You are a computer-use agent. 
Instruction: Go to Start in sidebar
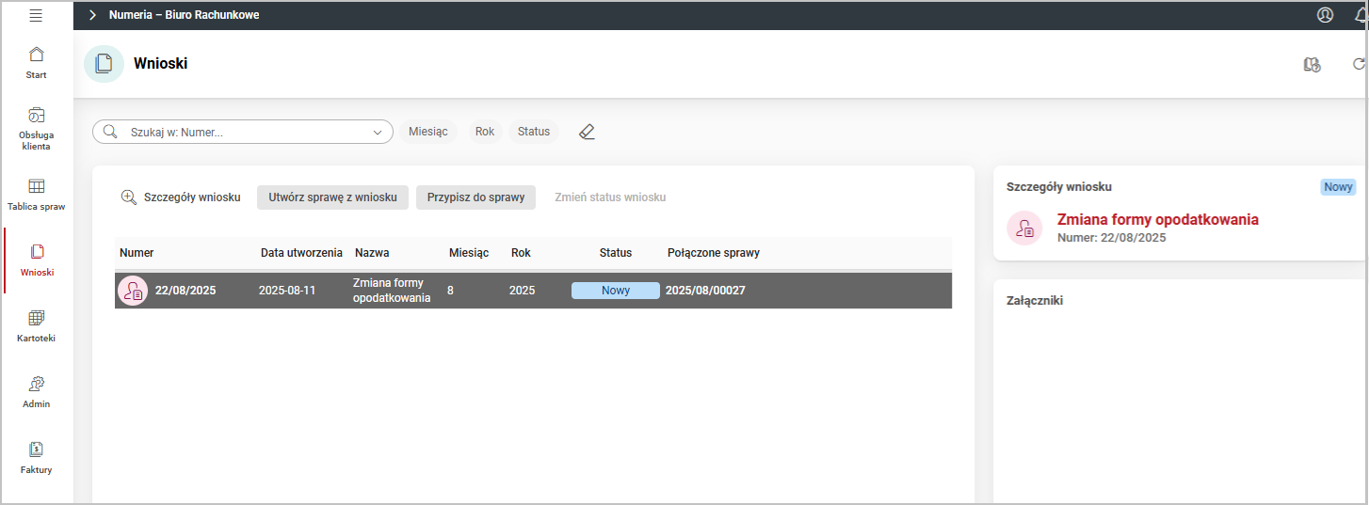pyautogui.click(x=37, y=62)
